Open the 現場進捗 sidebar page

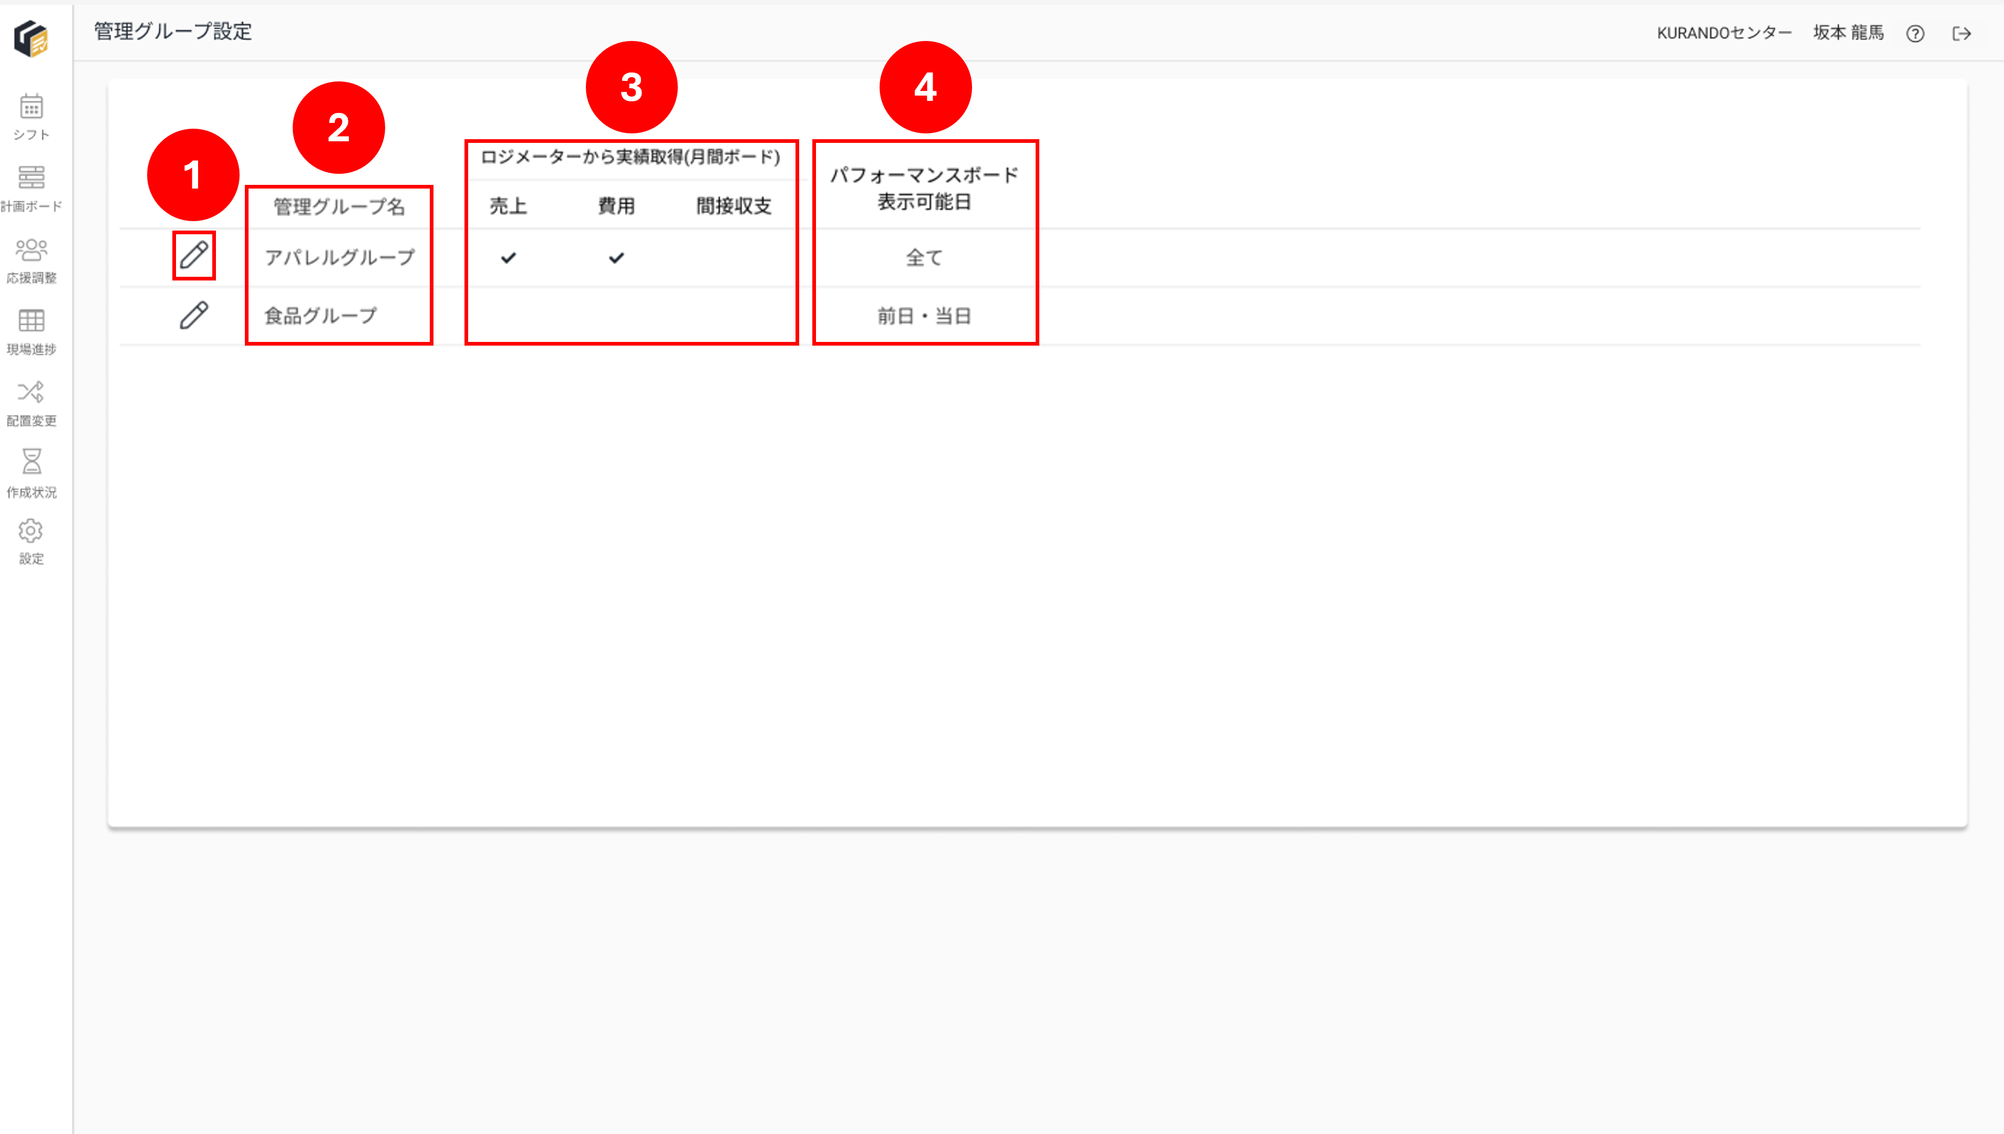[x=31, y=332]
